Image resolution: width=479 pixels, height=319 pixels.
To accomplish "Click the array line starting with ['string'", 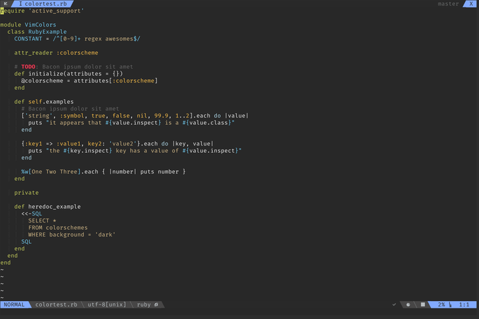I will [x=134, y=116].
